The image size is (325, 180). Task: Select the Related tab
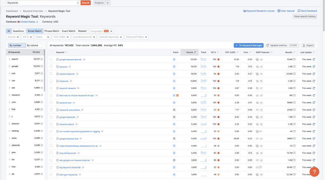(82, 31)
